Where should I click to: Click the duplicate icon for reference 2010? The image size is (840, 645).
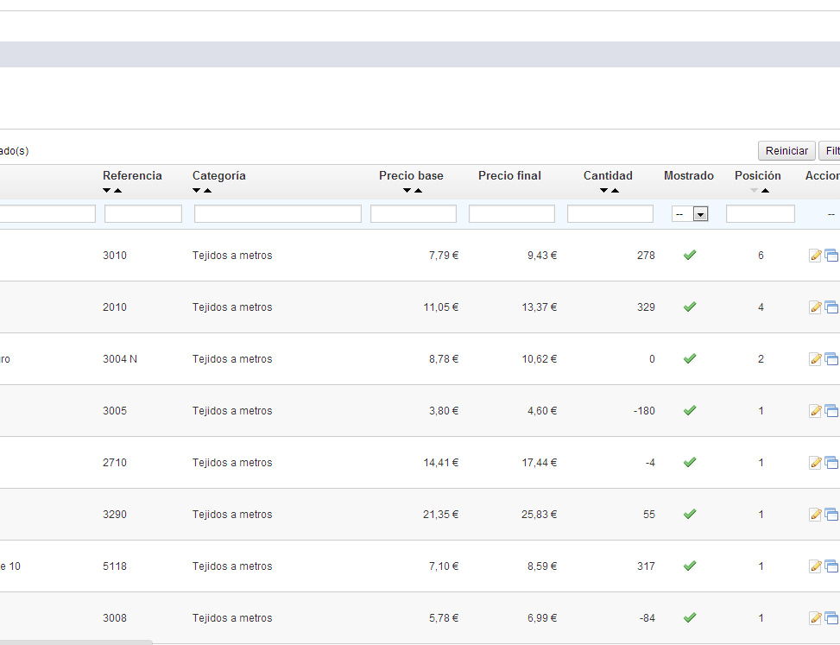pos(831,307)
